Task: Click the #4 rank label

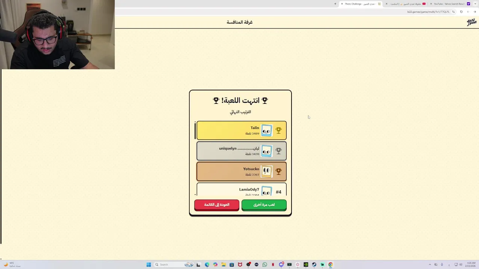Action: [278, 192]
